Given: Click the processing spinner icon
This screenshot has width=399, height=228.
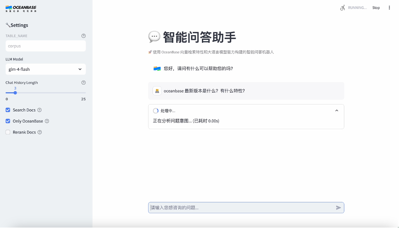Looking at the screenshot, I should coord(155,111).
